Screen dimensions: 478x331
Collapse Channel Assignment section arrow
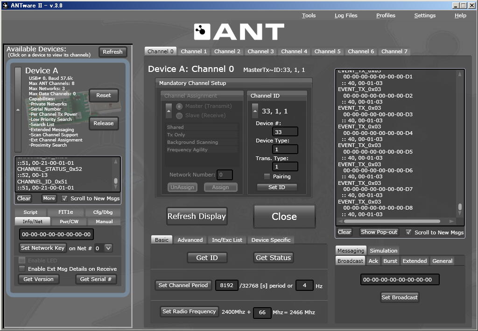pos(169,111)
